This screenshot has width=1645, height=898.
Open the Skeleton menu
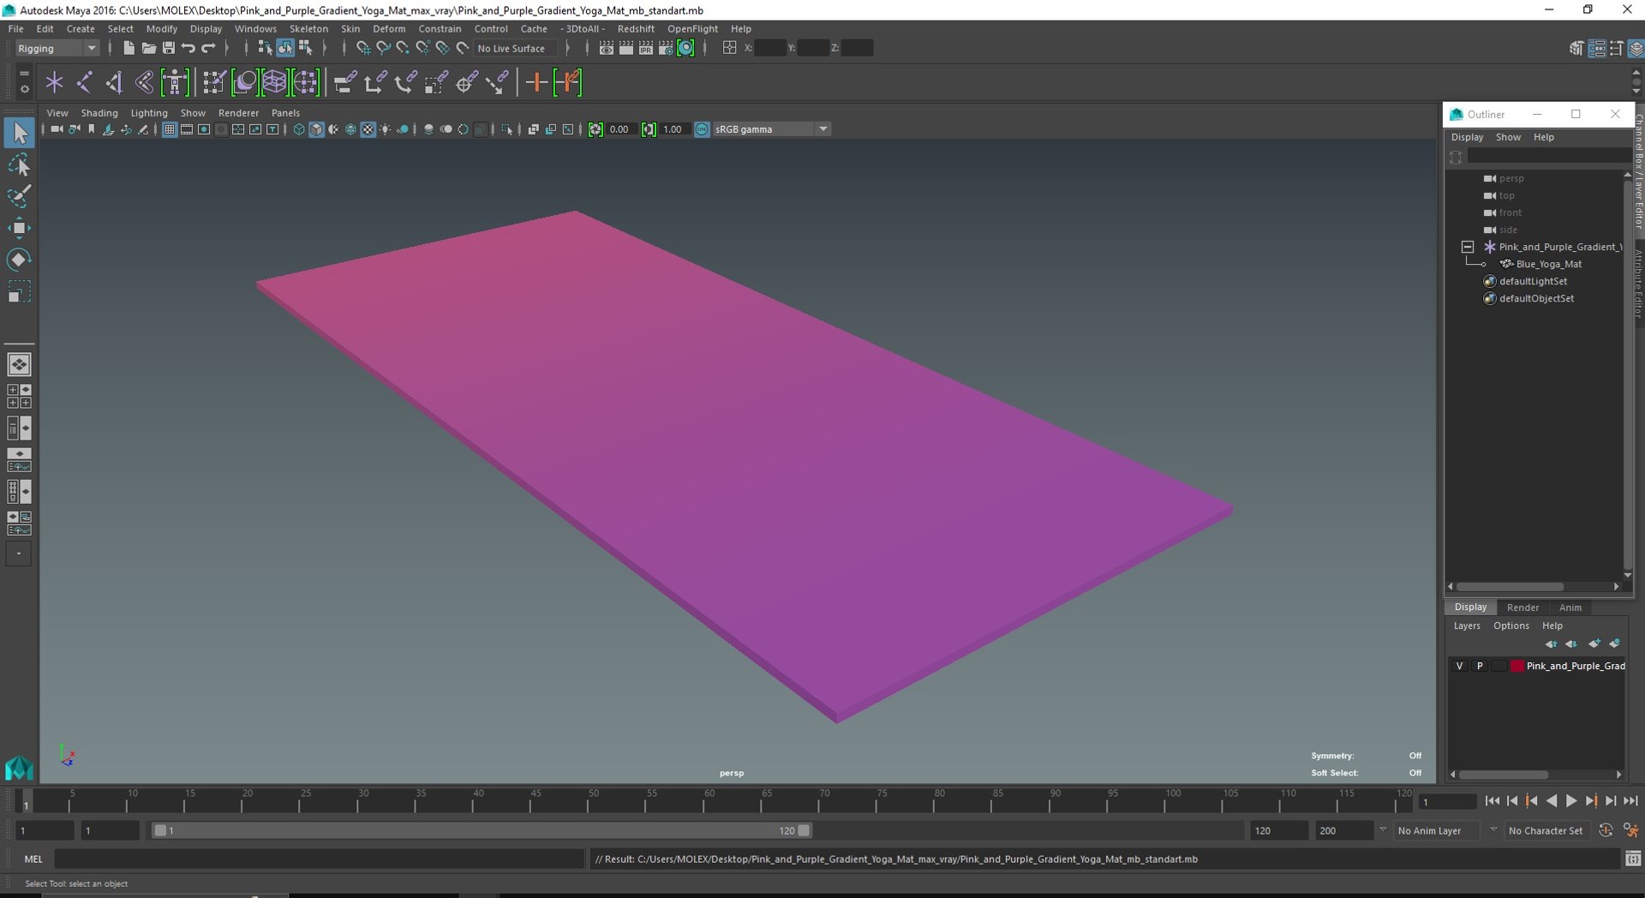coord(308,28)
